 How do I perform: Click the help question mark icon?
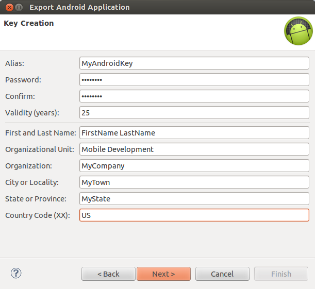[x=15, y=273]
